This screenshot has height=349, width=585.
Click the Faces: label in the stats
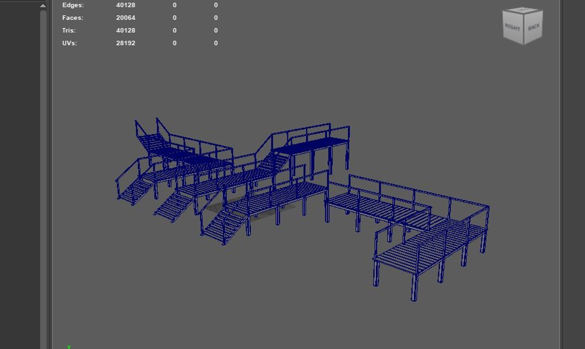pos(73,18)
